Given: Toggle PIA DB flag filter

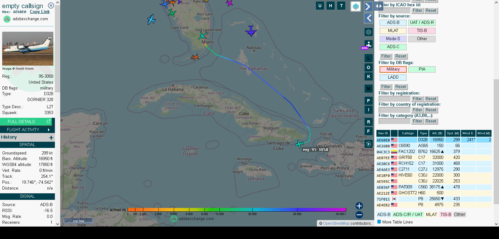Looking at the screenshot, I should point(422,69).
